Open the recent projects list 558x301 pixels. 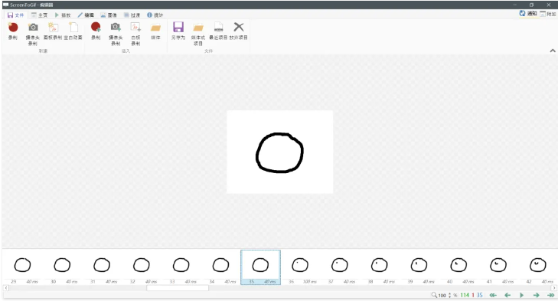click(218, 31)
